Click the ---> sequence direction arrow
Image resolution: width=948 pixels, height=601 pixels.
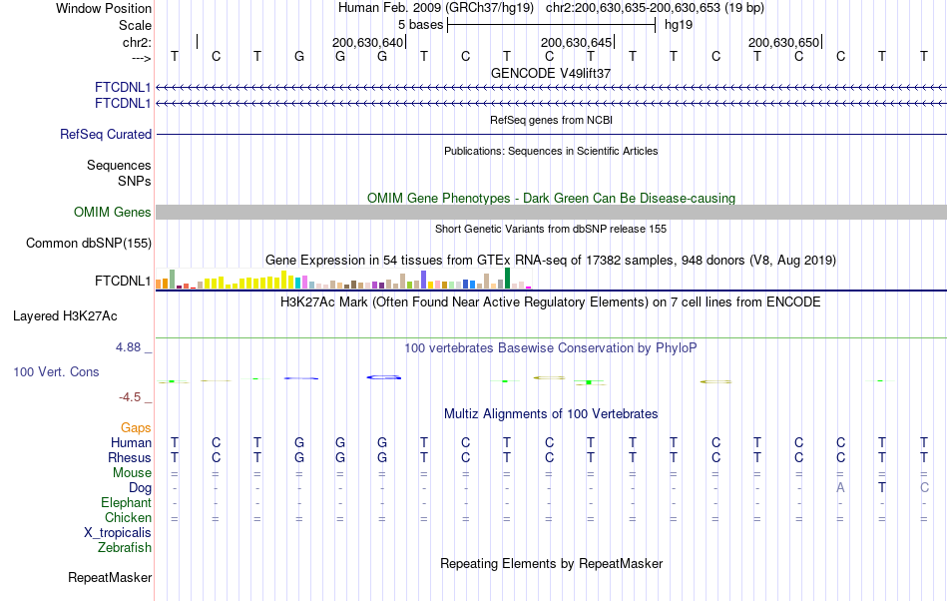[141, 59]
